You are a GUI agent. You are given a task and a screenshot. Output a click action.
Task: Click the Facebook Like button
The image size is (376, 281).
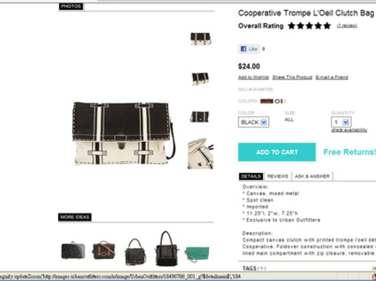coord(249,49)
